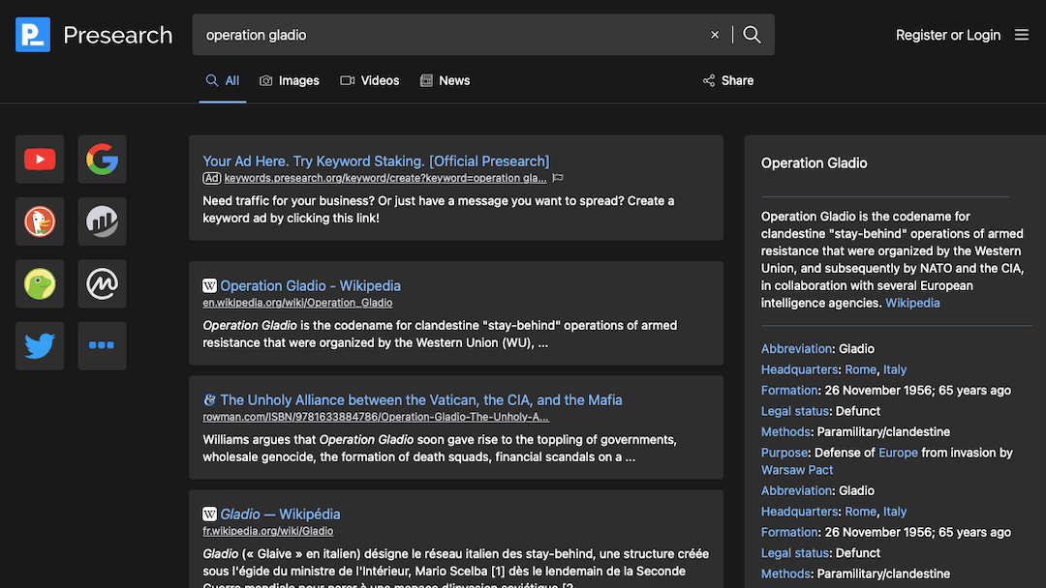Open the Europe link in Purpose row

(898, 453)
